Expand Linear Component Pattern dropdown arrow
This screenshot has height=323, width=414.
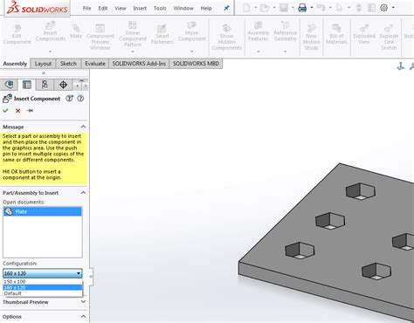coord(133,52)
